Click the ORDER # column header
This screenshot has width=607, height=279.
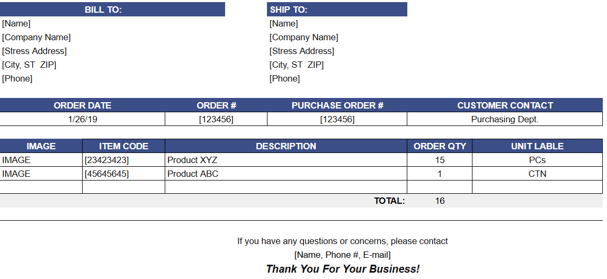216,105
